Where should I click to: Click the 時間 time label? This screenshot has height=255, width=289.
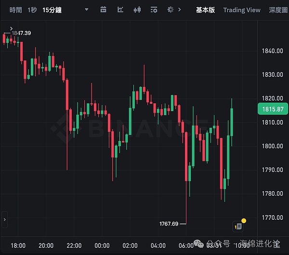[x=15, y=10]
